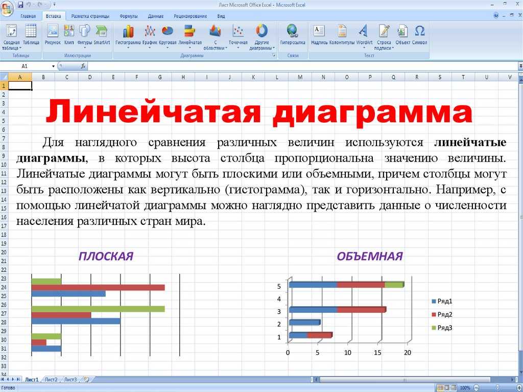This screenshot has width=523, height=392.
Task: Choose the График line chart
Action: (150, 36)
